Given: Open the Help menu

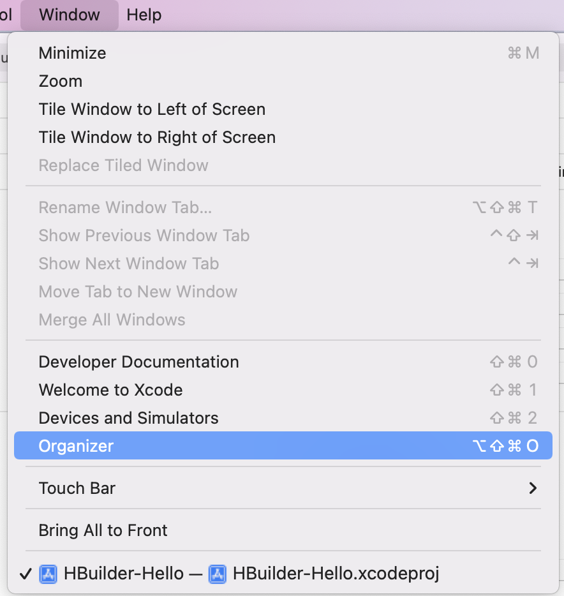Looking at the screenshot, I should coord(144,15).
